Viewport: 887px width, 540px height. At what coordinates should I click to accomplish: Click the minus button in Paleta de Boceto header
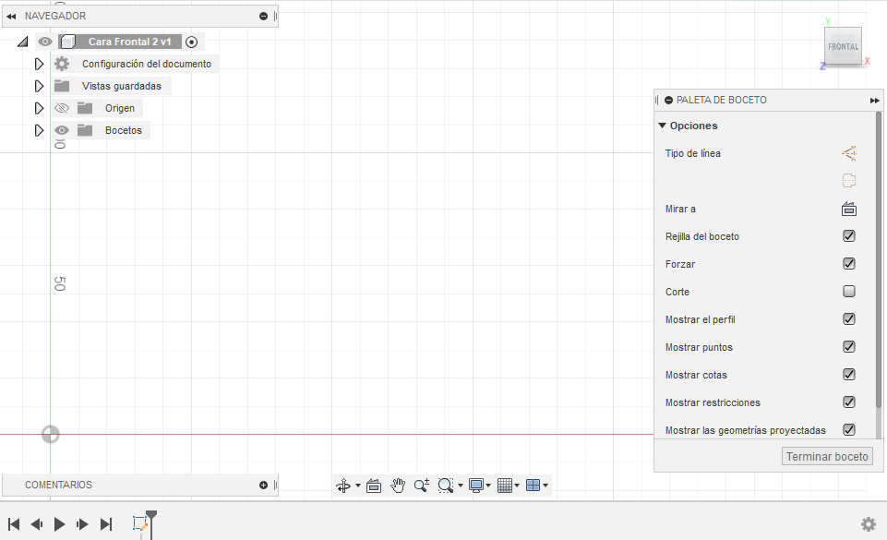(668, 100)
